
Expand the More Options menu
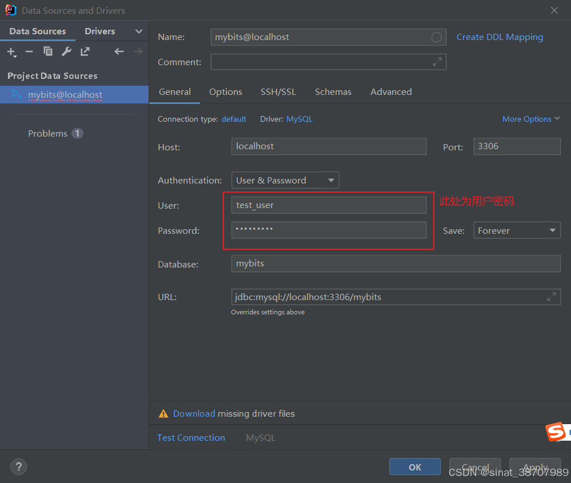pos(531,119)
